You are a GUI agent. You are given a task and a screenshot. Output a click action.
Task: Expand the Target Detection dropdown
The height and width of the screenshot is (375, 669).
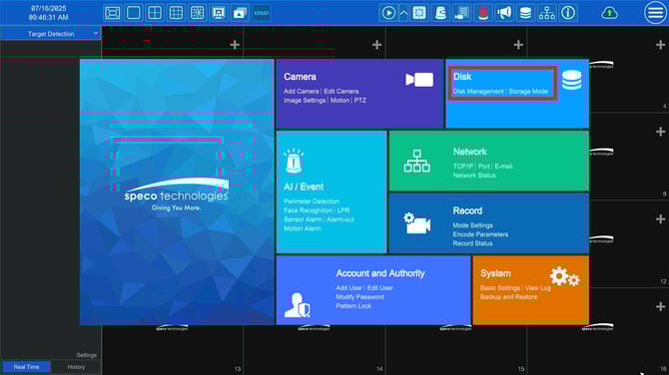(x=50, y=34)
